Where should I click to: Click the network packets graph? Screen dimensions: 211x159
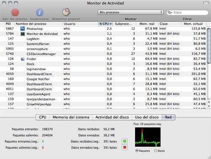[x=148, y=137]
